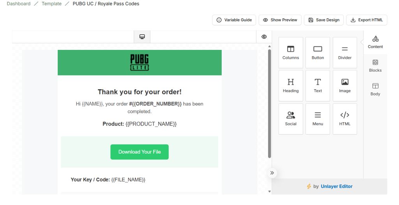Choose the HTML content tool

point(344,119)
